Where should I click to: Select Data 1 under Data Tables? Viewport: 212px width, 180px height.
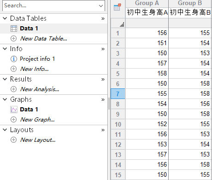pyautogui.click(x=29, y=29)
